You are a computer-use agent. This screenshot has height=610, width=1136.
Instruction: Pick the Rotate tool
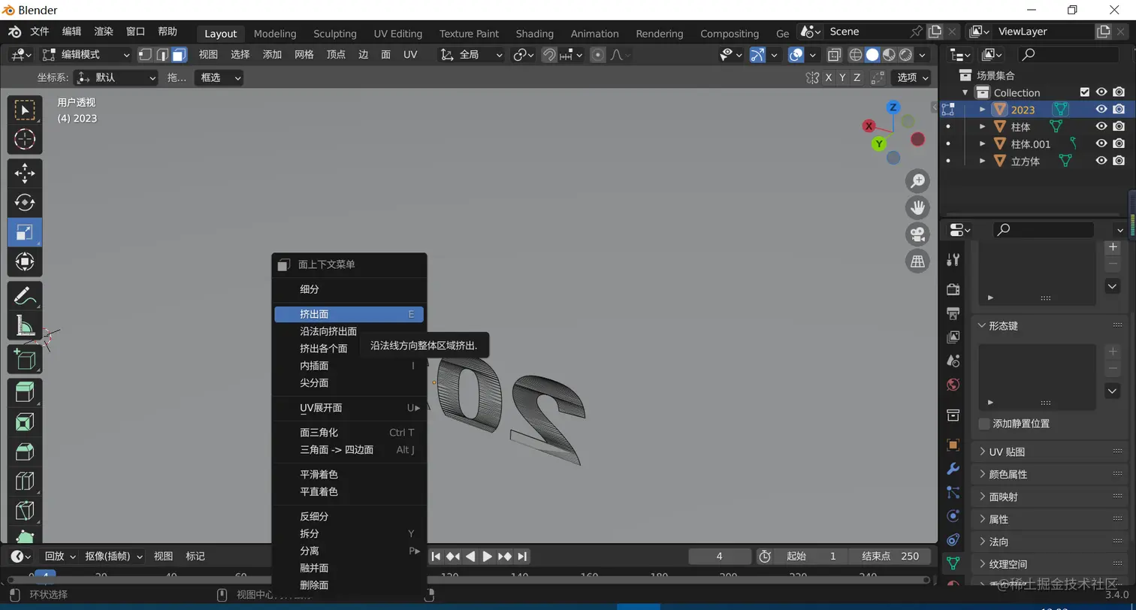[25, 203]
